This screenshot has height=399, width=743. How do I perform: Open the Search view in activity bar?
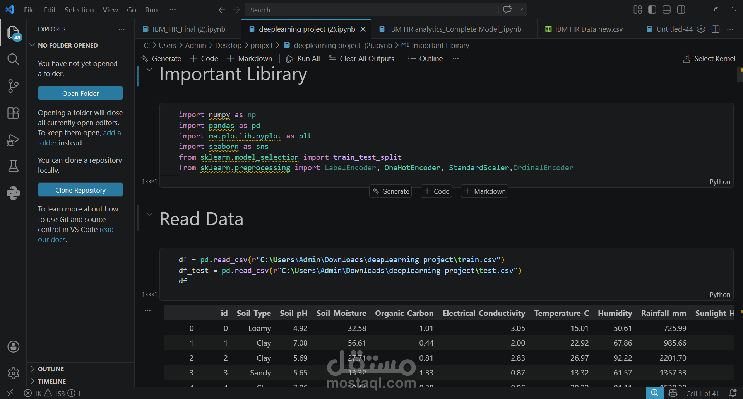[13, 59]
